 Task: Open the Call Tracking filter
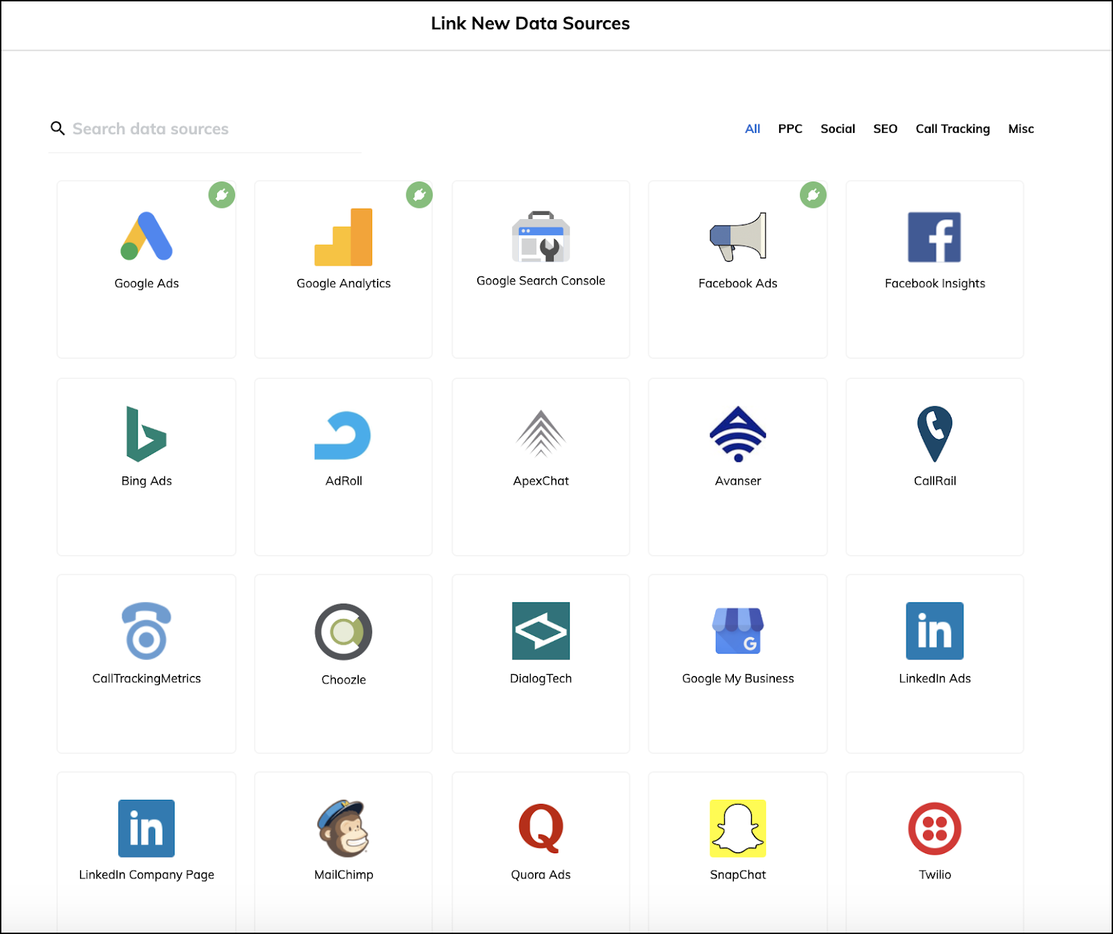pos(952,129)
